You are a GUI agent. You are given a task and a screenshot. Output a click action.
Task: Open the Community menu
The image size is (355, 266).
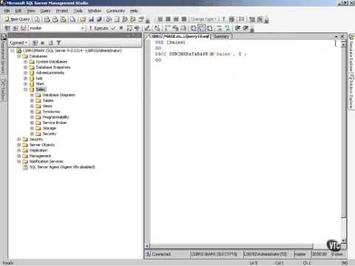[x=115, y=11]
